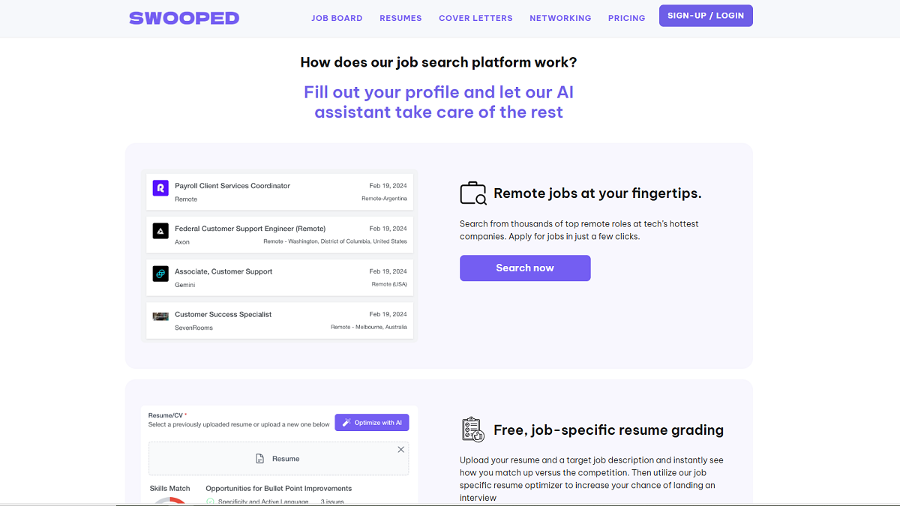Navigate to COVER LETTERS

click(475, 18)
